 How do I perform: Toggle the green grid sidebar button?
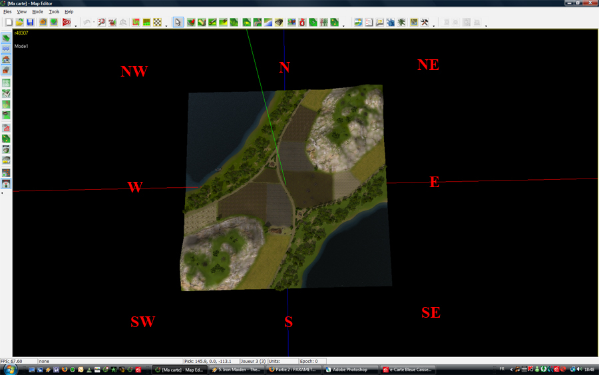pyautogui.click(x=6, y=83)
